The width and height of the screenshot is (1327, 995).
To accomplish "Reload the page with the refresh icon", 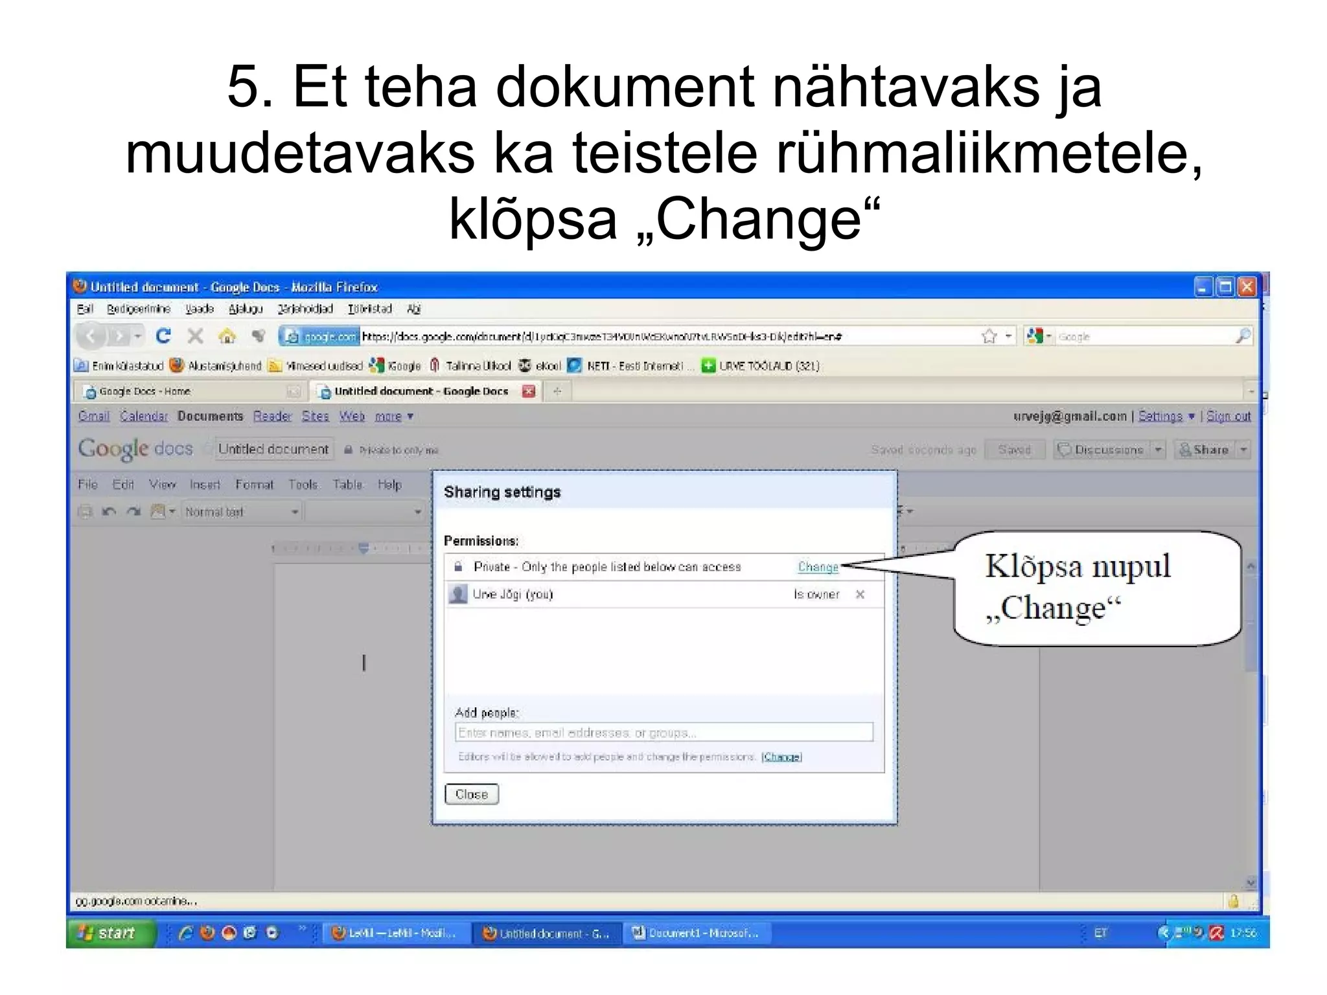I will point(163,336).
